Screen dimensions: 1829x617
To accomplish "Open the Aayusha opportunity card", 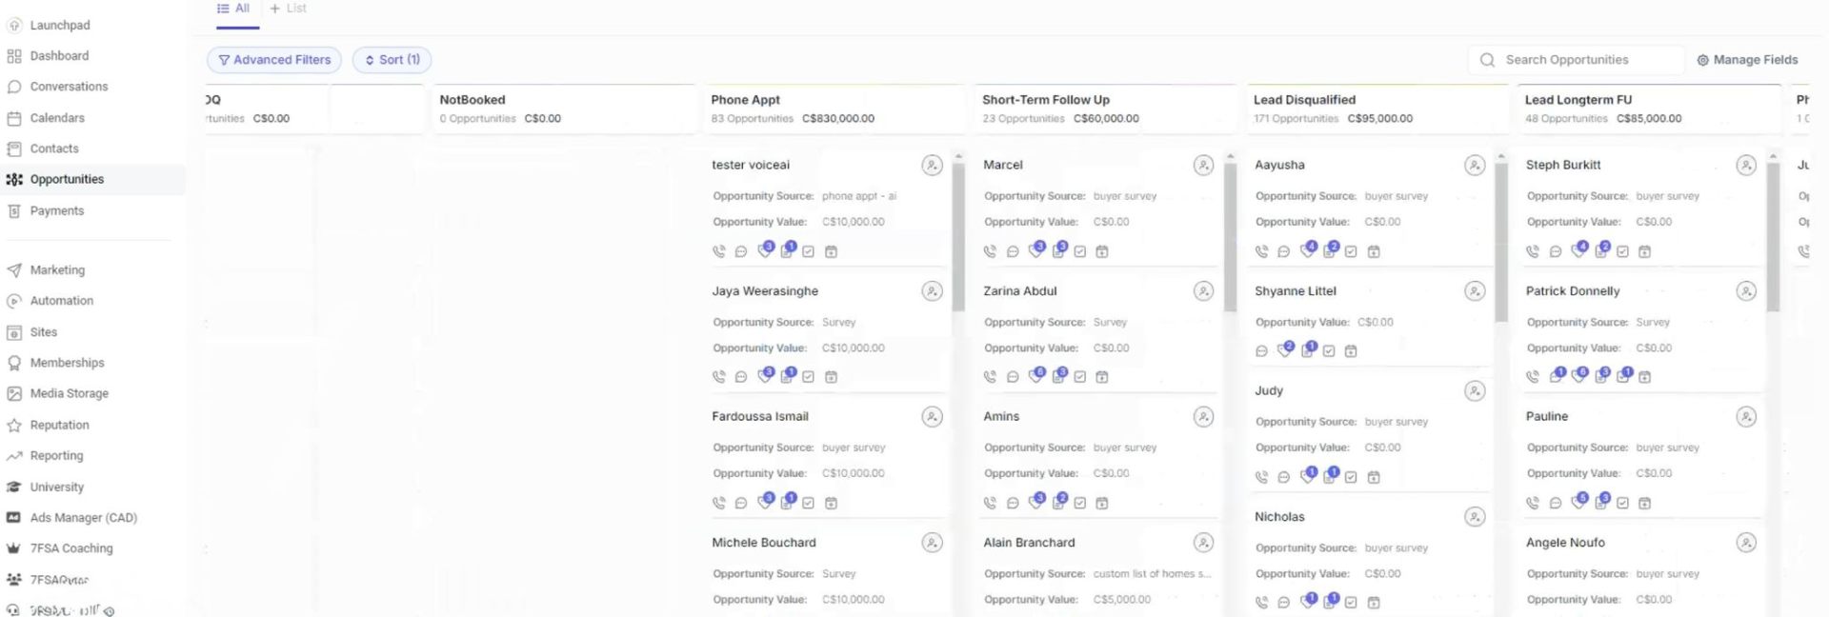I will coord(1370,208).
